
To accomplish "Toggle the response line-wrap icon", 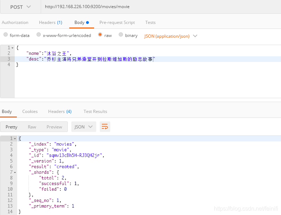I will click(x=105, y=127).
